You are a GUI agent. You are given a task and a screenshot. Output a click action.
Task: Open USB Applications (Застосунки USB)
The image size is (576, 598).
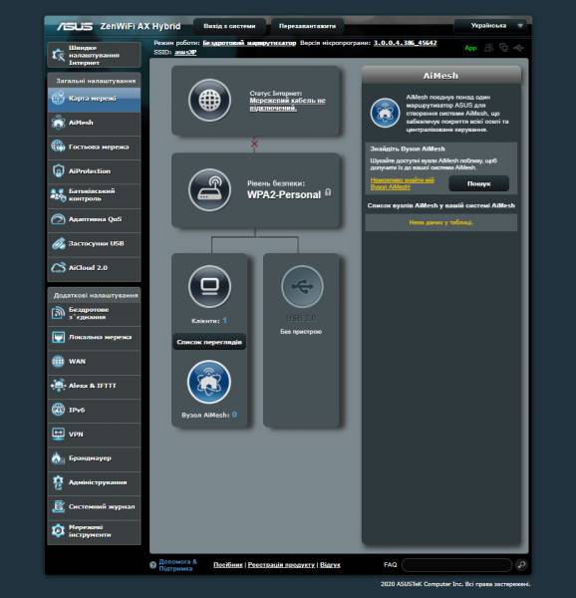94,244
